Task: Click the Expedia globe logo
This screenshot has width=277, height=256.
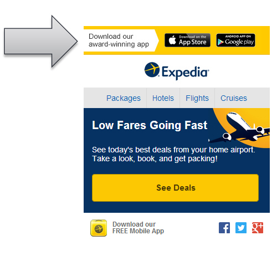Action: [x=152, y=70]
